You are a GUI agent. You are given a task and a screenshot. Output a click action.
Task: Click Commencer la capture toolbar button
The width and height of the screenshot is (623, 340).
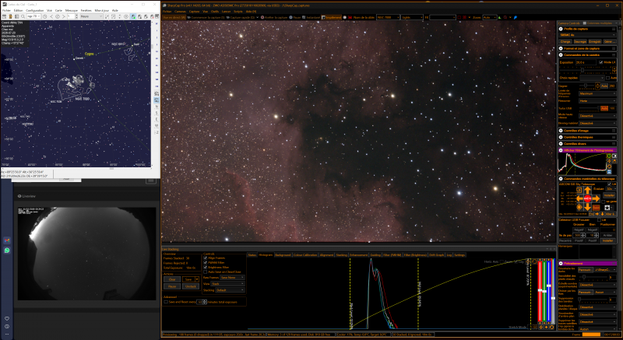tap(206, 17)
